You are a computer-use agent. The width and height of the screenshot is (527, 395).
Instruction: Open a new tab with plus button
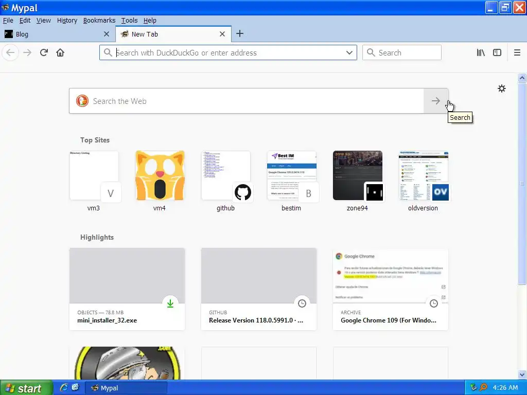coord(240,33)
